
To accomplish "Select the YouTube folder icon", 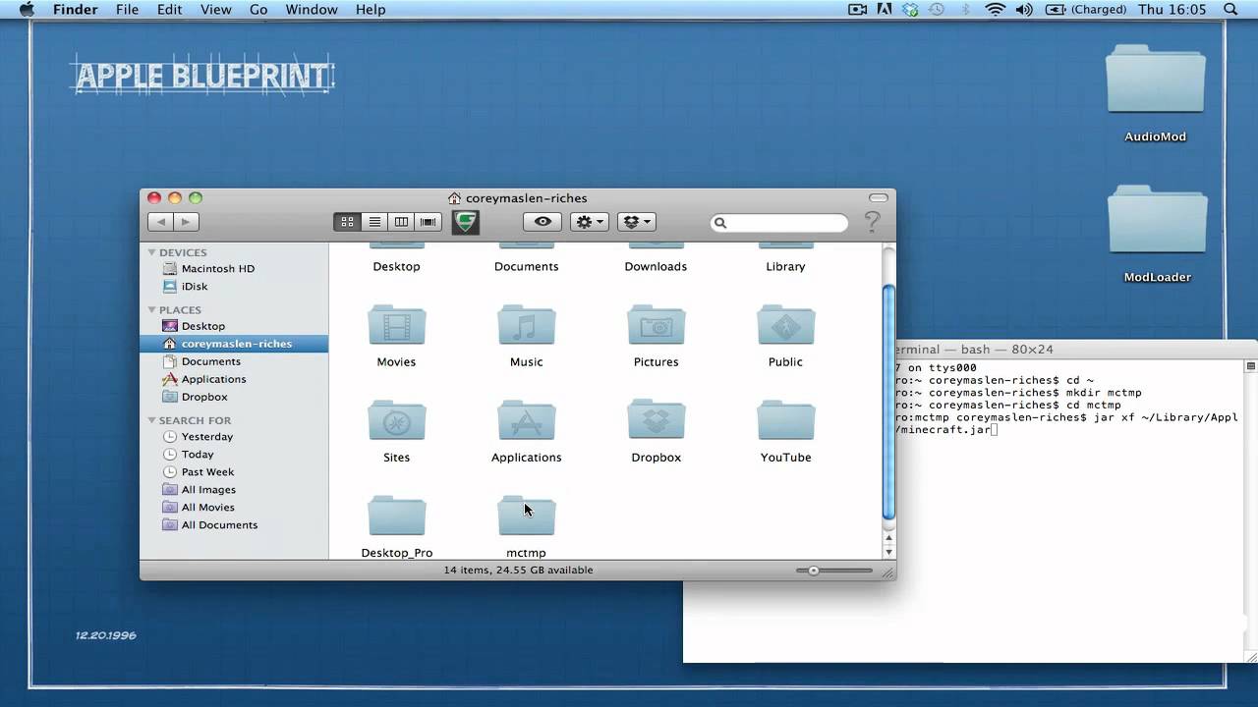I will (786, 420).
